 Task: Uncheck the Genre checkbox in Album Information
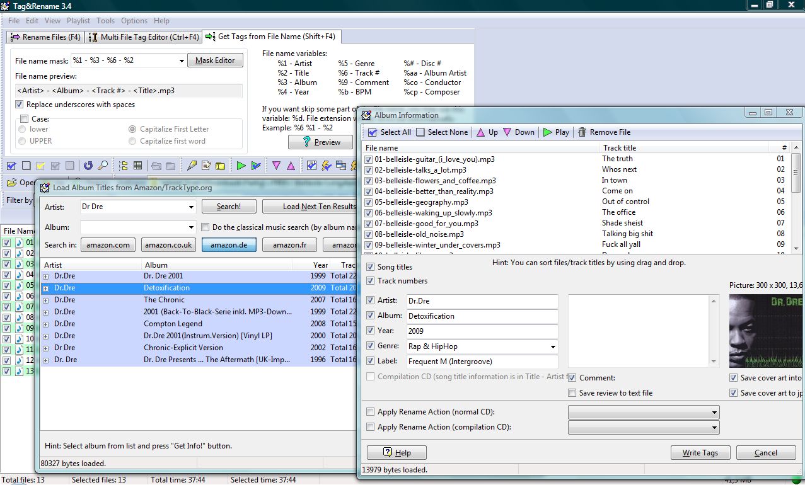[370, 346]
